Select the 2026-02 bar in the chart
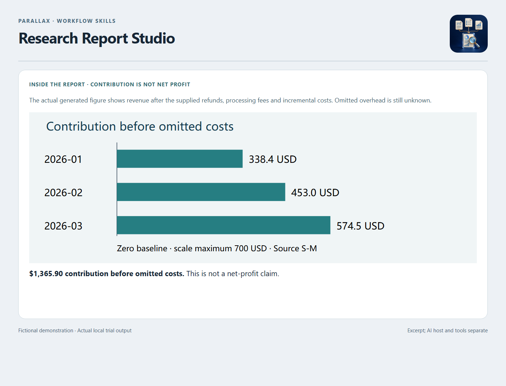The image size is (506, 386). click(201, 192)
